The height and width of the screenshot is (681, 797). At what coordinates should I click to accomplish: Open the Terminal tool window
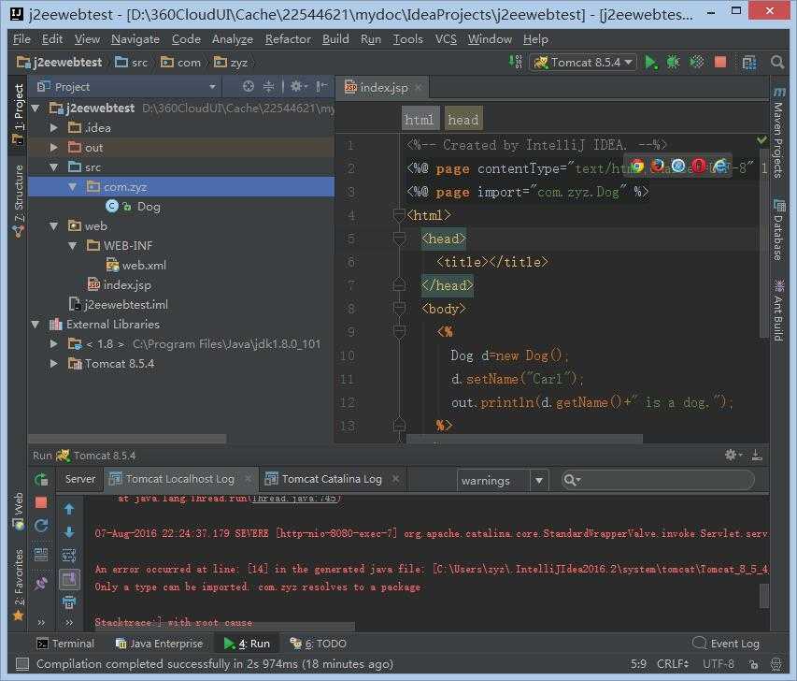coord(65,644)
